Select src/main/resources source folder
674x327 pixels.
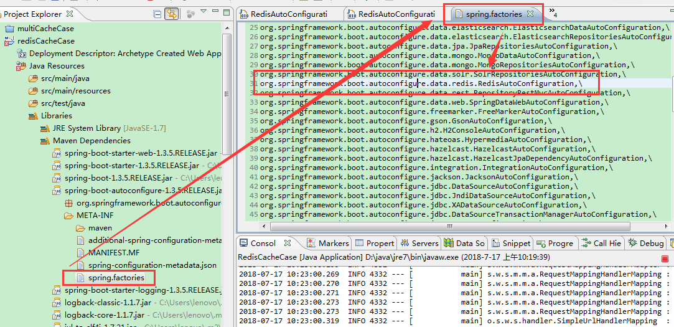(76, 91)
